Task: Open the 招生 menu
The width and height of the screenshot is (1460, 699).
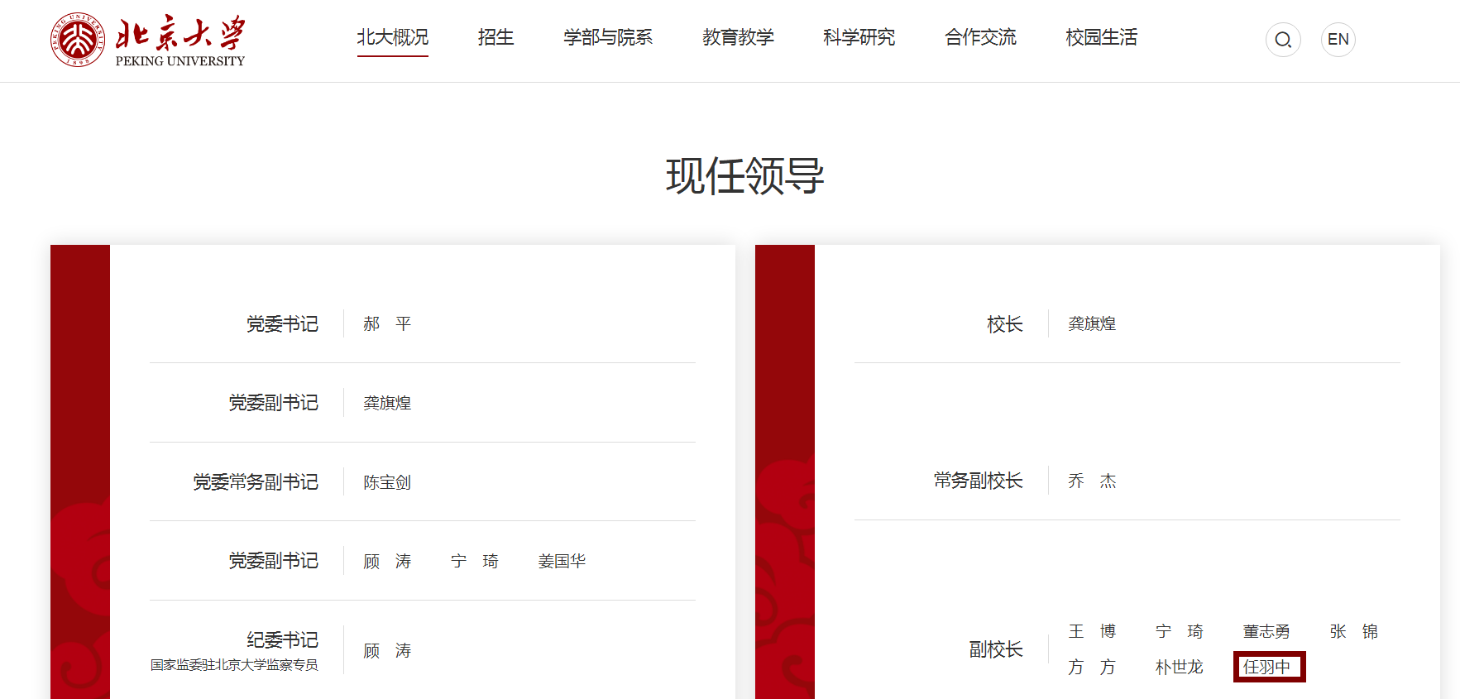Action: (496, 37)
